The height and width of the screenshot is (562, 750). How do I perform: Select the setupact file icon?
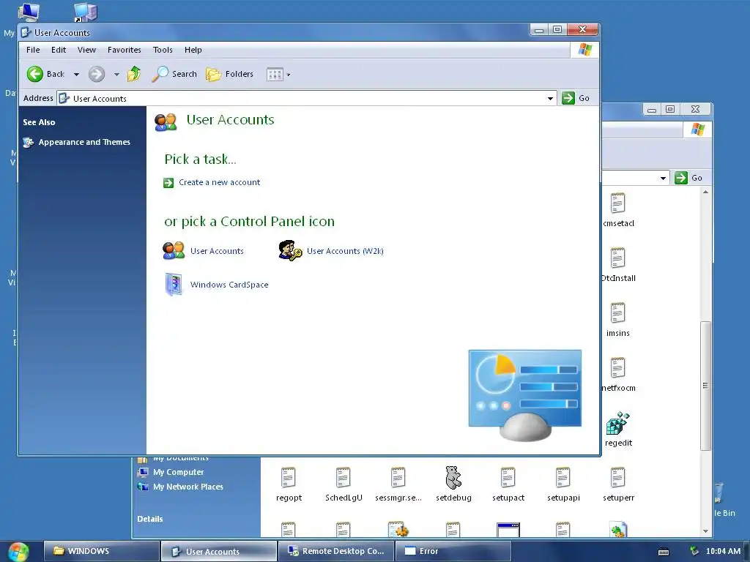click(508, 477)
